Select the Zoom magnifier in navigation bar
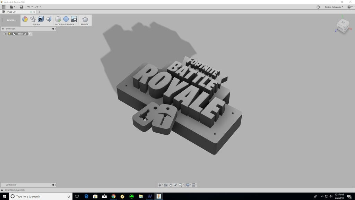 pos(175,185)
